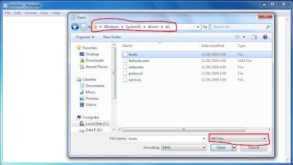293x165 pixels.
Task: Expand the address bar history dropdown
Action: pyautogui.click(x=198, y=27)
